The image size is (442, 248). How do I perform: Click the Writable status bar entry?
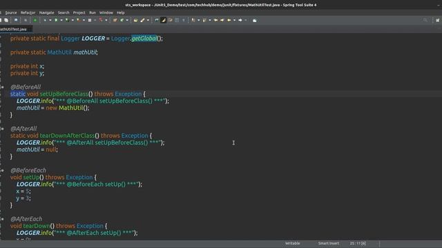click(x=292, y=243)
